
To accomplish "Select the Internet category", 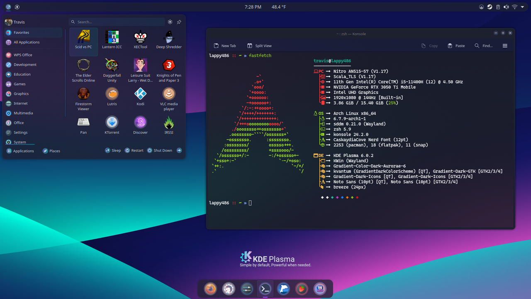I will click(33, 103).
